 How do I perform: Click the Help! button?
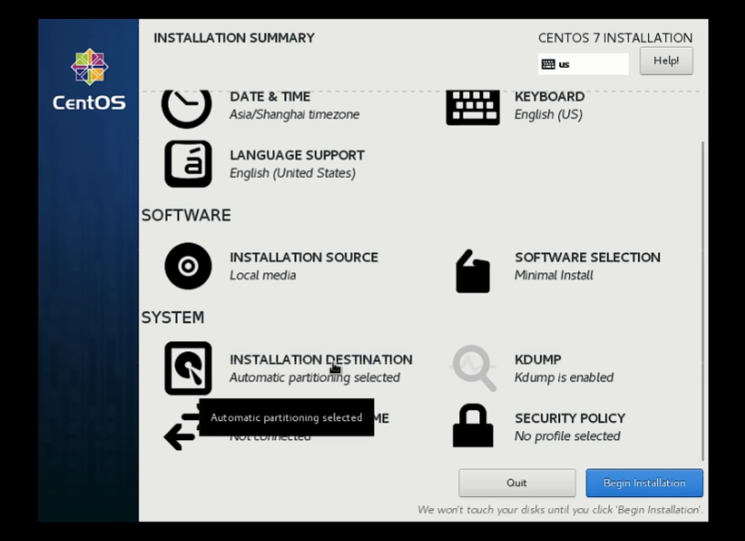coord(666,61)
